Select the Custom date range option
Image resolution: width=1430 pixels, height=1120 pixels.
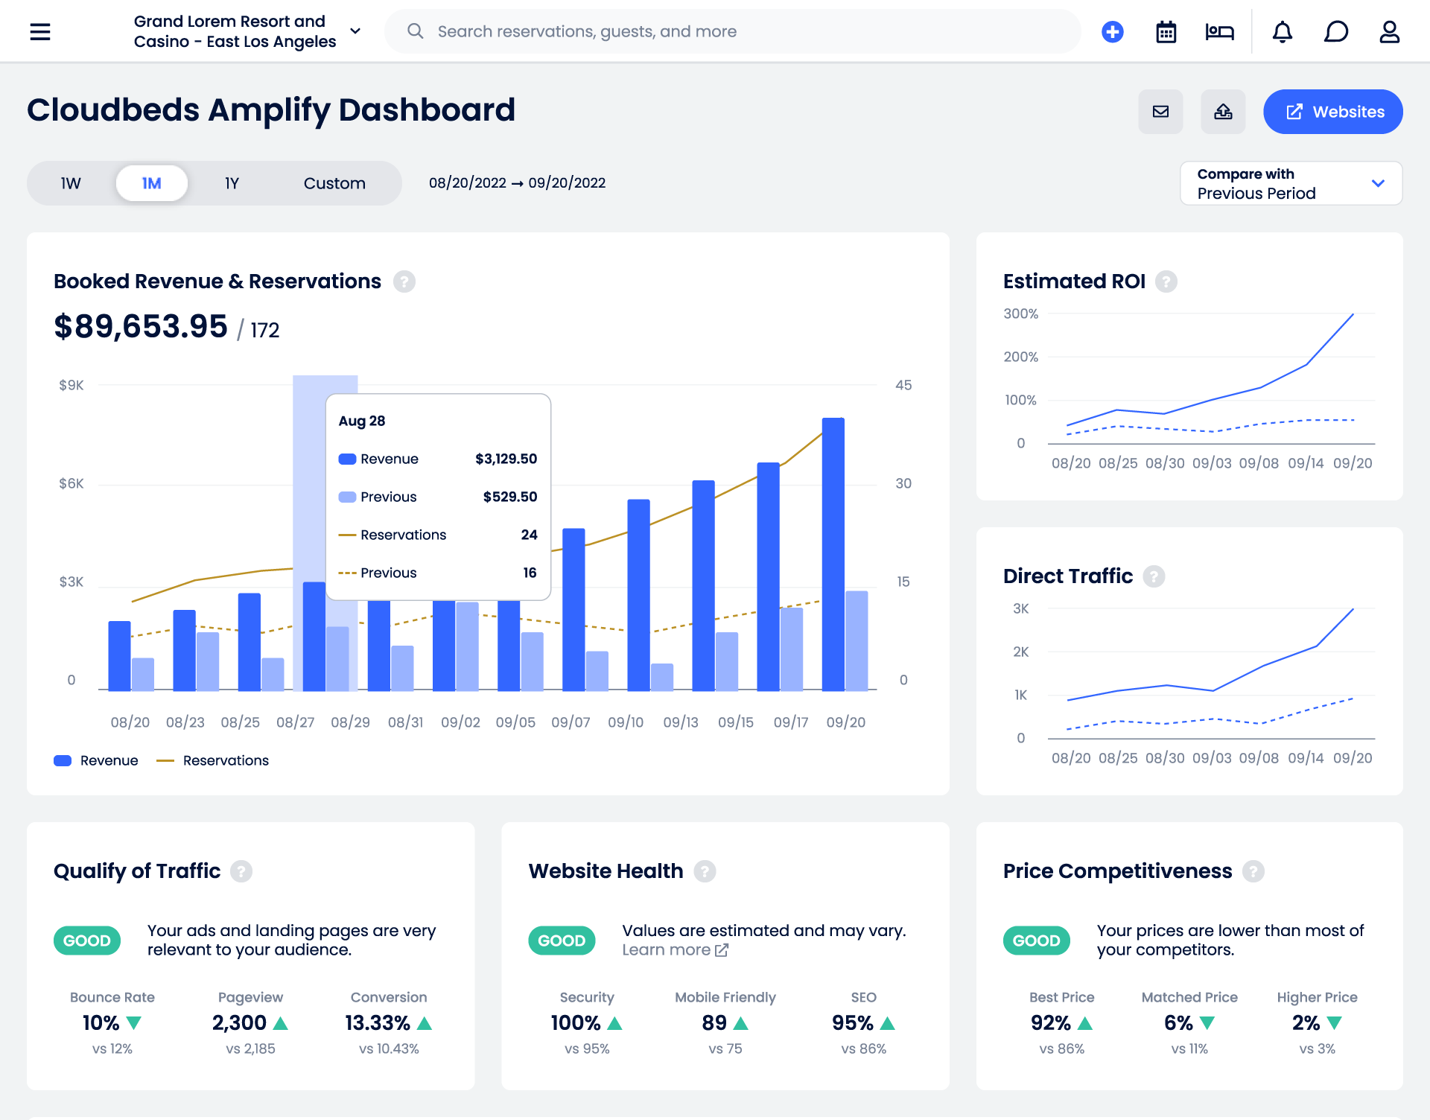(x=333, y=182)
